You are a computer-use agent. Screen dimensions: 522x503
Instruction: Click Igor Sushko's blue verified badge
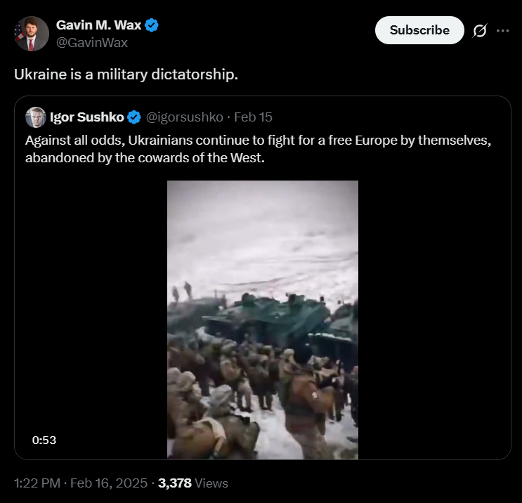coord(134,117)
